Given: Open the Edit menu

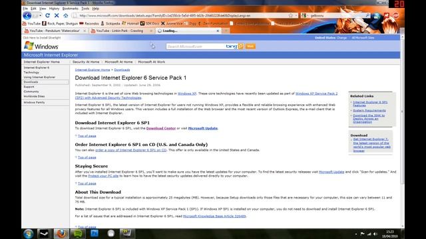Looking at the screenshot, I should [x=33, y=9].
